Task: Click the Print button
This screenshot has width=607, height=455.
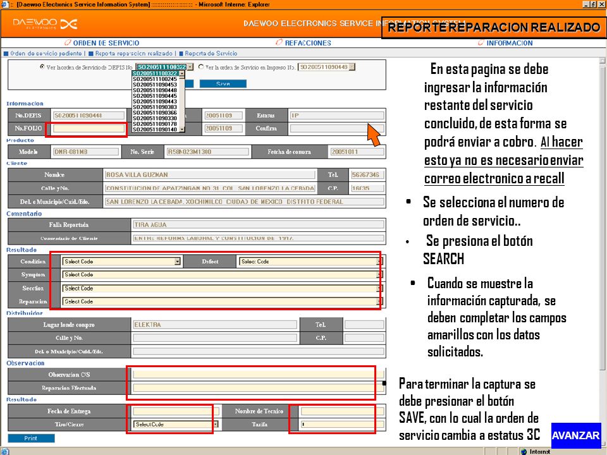Action: (31, 438)
